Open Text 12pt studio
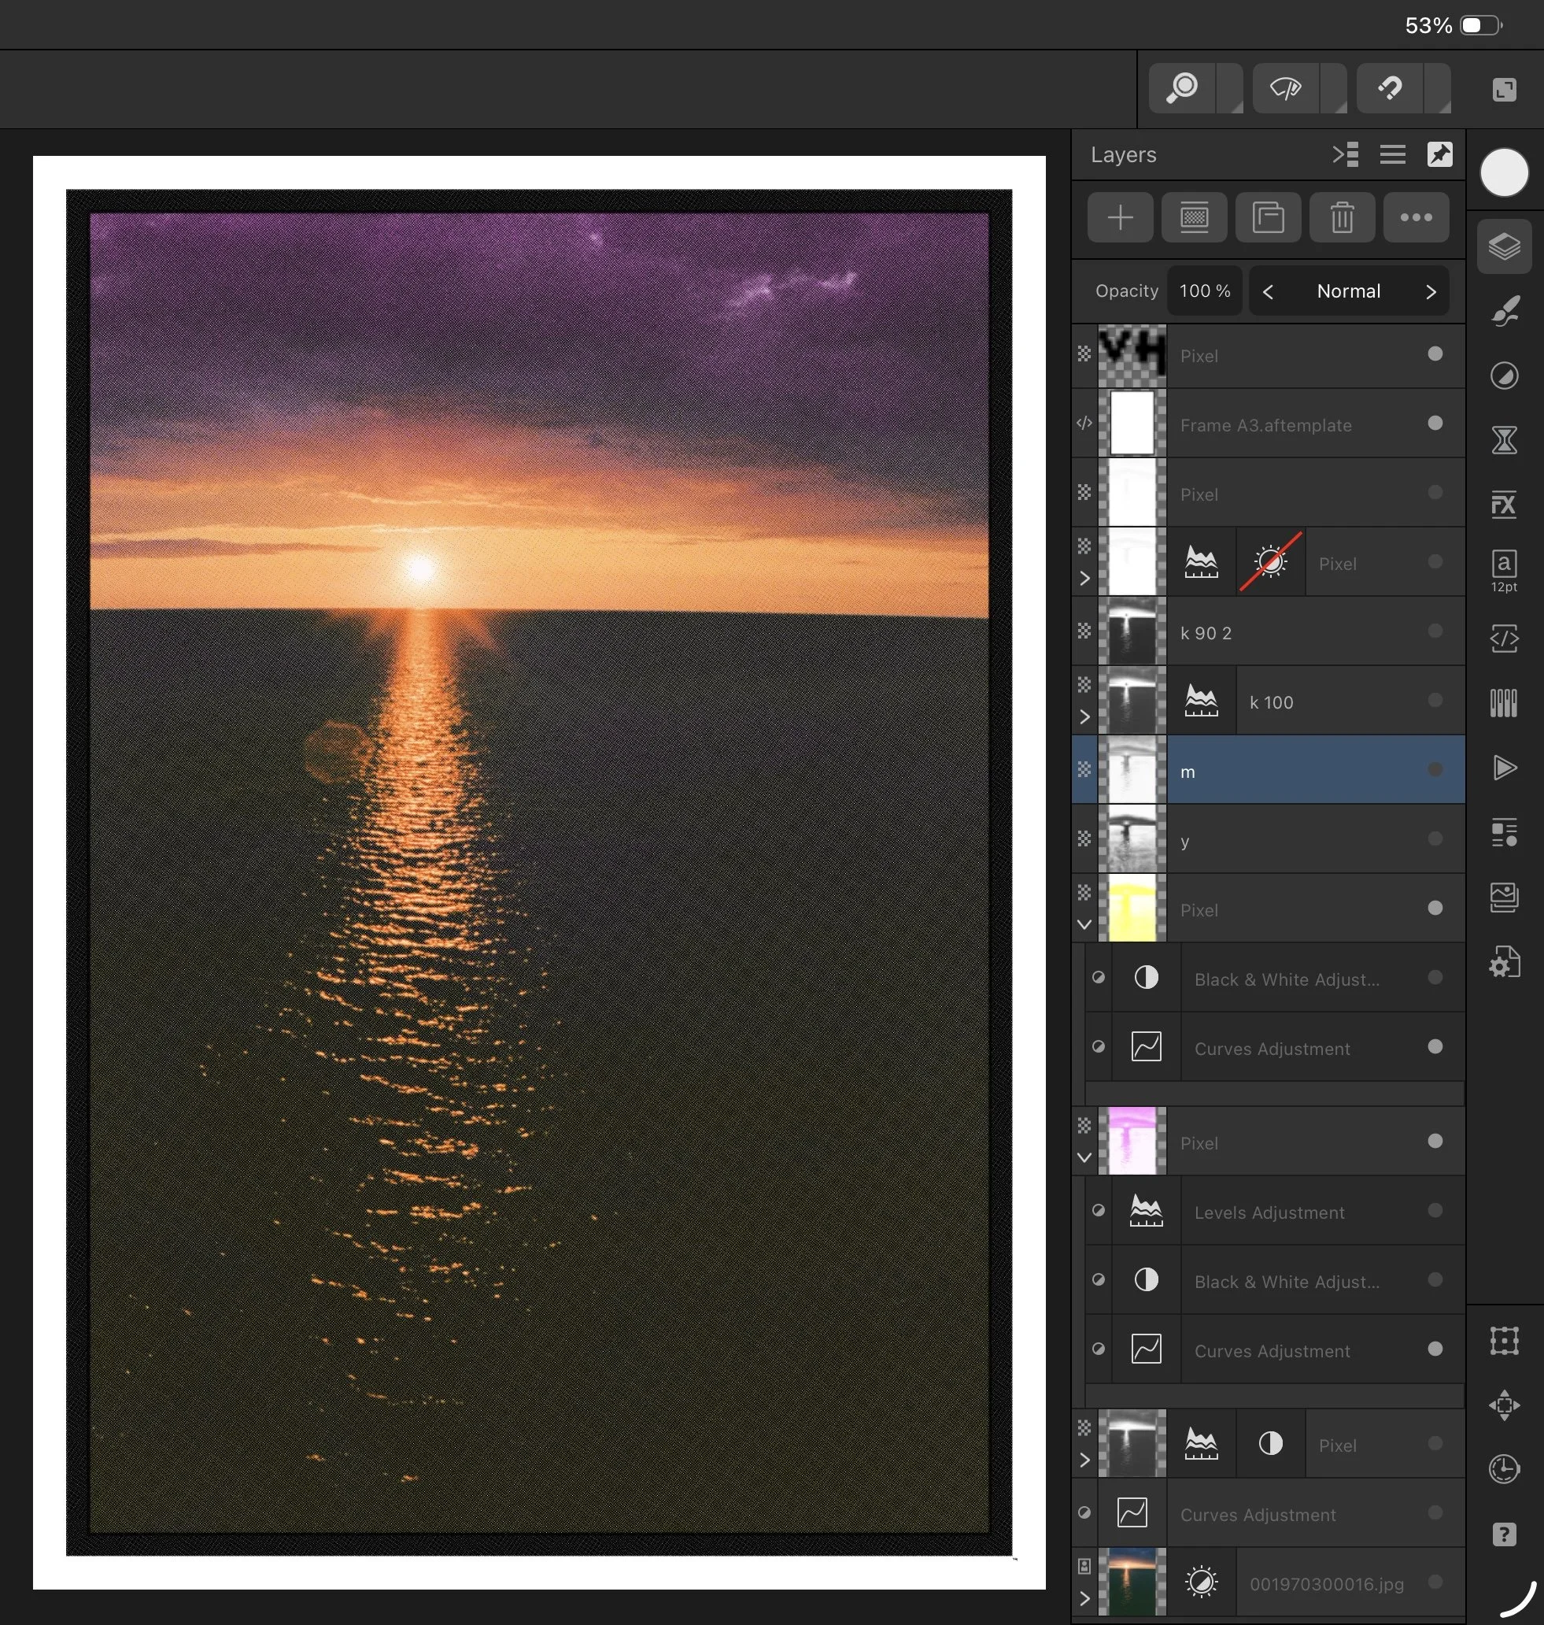 pos(1504,571)
